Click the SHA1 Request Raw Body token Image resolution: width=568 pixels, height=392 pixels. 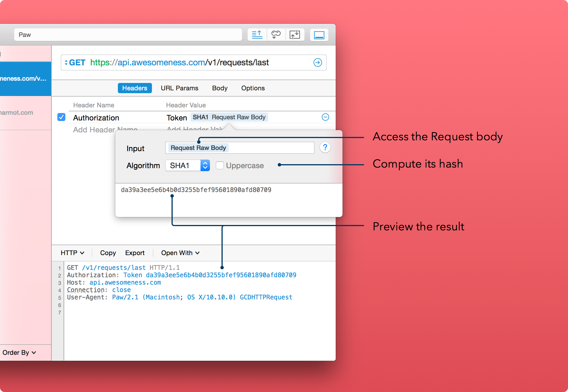[229, 117]
